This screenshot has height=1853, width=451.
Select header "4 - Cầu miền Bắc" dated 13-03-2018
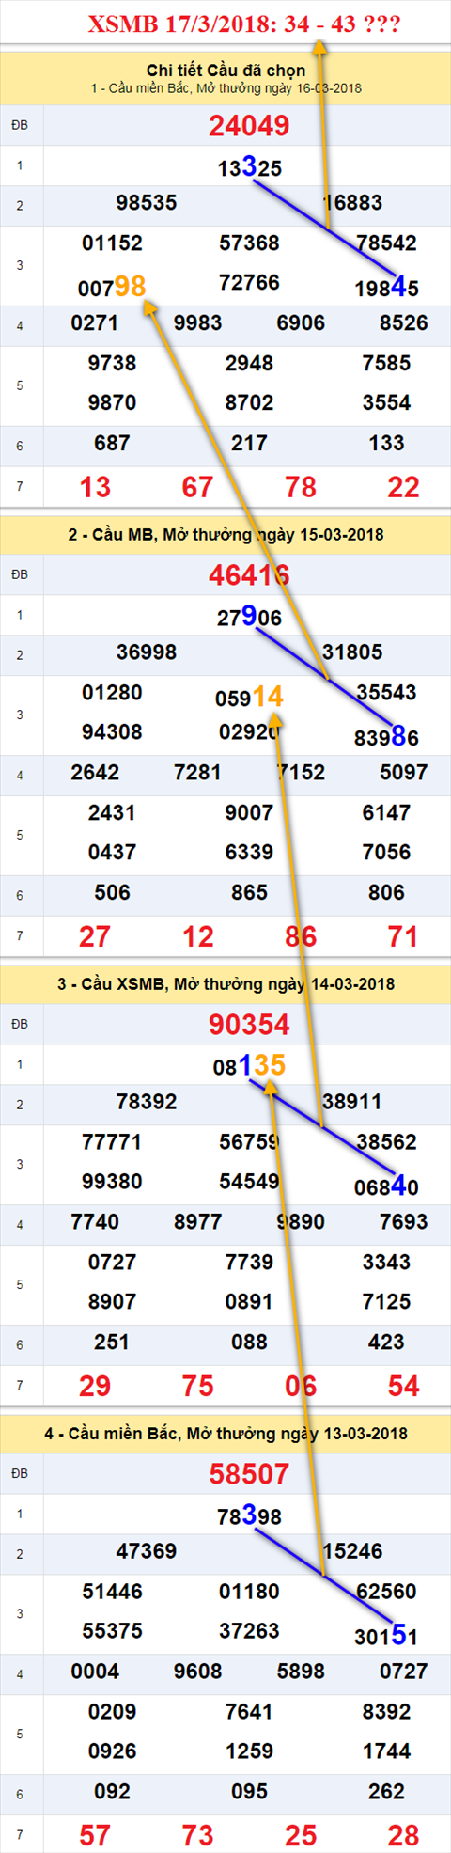point(225,1433)
